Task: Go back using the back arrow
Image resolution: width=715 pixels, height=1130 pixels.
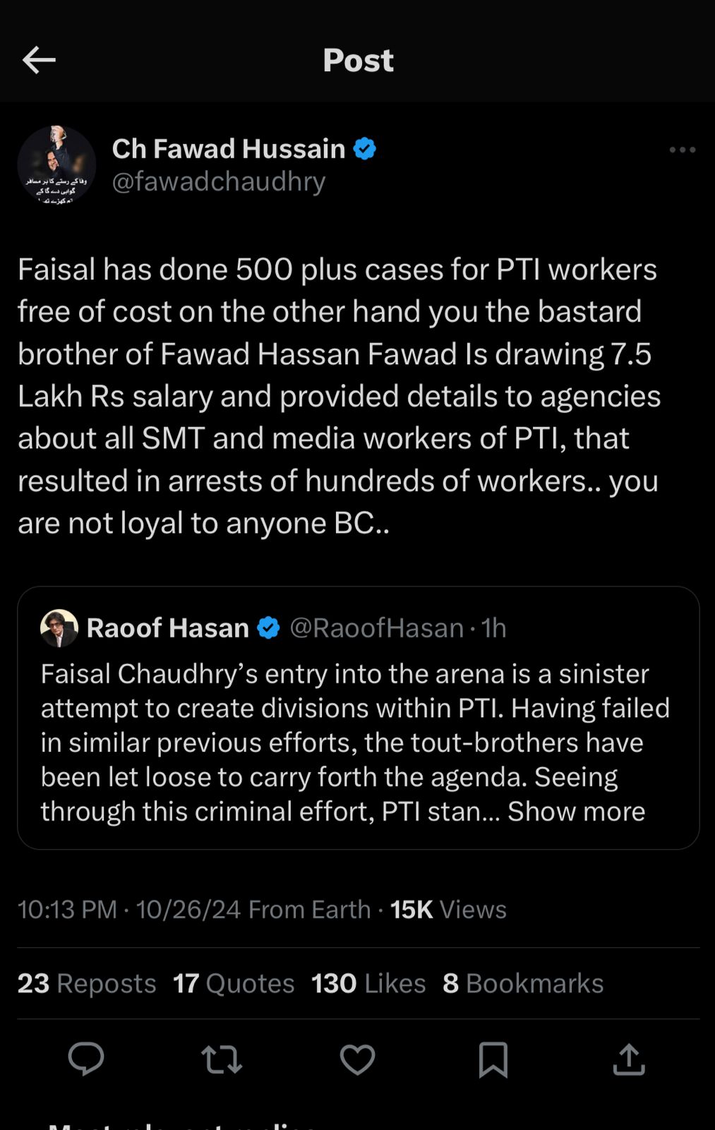Action: pyautogui.click(x=40, y=59)
